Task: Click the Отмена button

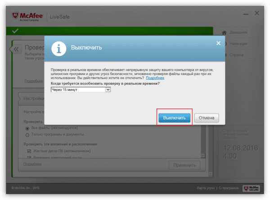Action: click(x=207, y=118)
